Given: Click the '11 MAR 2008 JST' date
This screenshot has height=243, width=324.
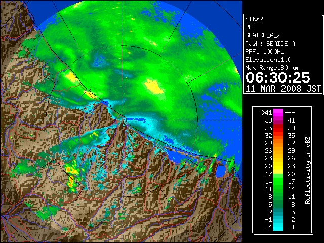Looking at the screenshot, I should pyautogui.click(x=283, y=89).
